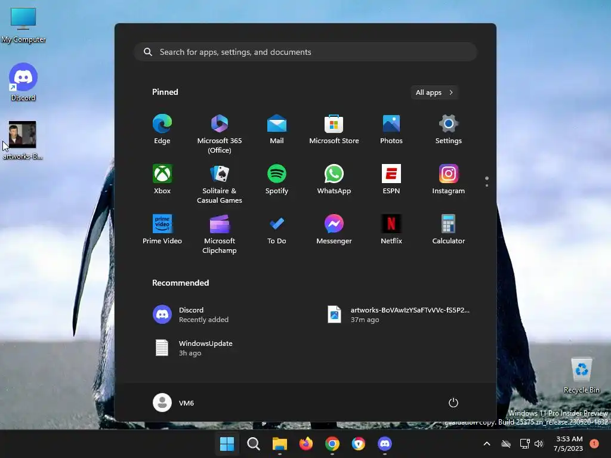Image resolution: width=611 pixels, height=458 pixels.
Task: Open Google Chrome from the taskbar
Action: point(332,444)
